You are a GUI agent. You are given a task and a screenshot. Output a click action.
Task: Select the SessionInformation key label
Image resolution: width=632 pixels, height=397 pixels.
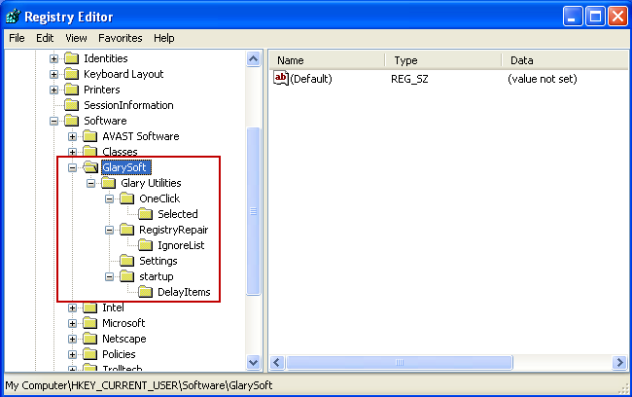pyautogui.click(x=128, y=105)
